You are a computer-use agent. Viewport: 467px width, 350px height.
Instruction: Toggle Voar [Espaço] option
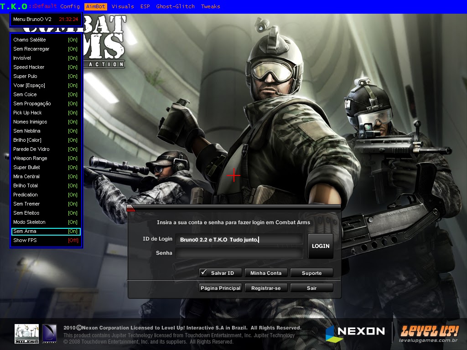(x=46, y=85)
